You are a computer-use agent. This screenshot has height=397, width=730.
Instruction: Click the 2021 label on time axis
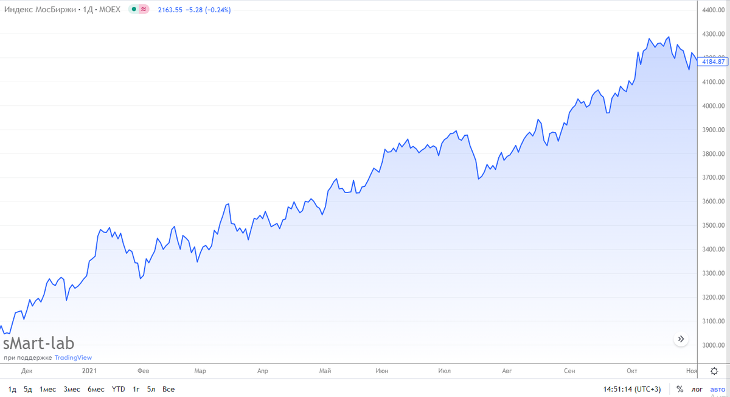tap(89, 370)
